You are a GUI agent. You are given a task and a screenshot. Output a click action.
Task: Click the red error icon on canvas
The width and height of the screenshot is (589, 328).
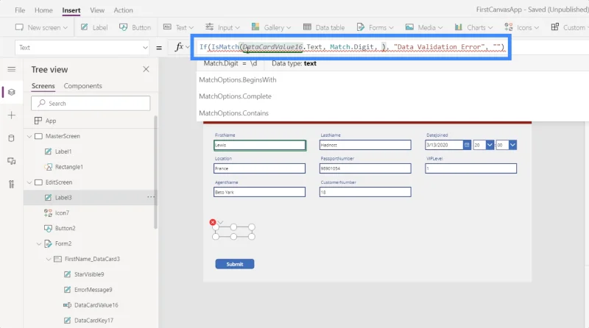click(213, 222)
